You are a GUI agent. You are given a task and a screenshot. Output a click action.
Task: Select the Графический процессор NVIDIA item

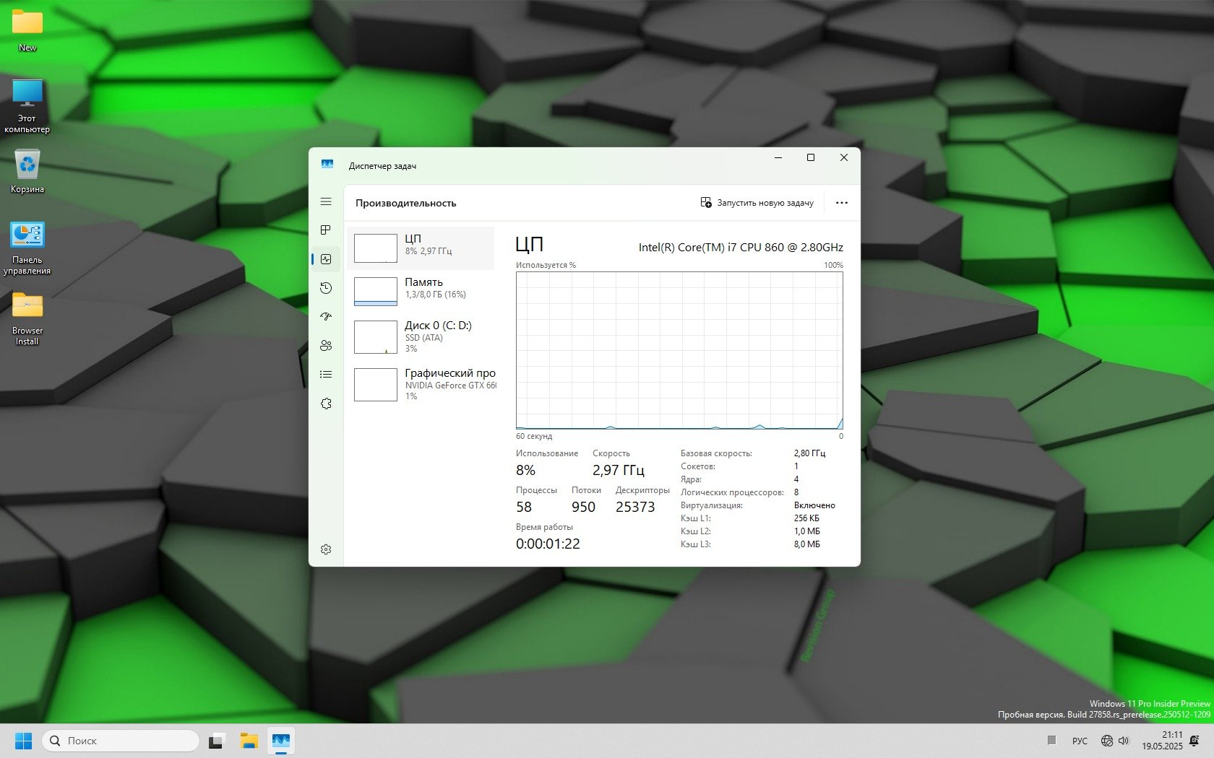pos(421,384)
